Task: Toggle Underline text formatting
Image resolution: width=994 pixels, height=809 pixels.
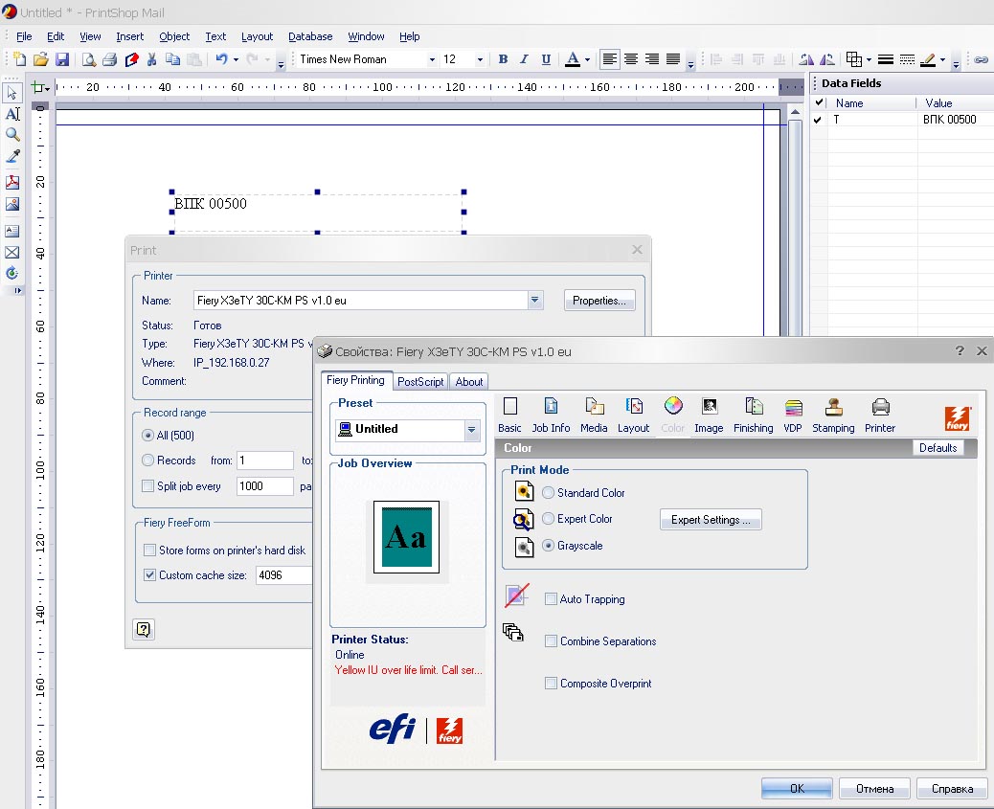Action: [546, 59]
